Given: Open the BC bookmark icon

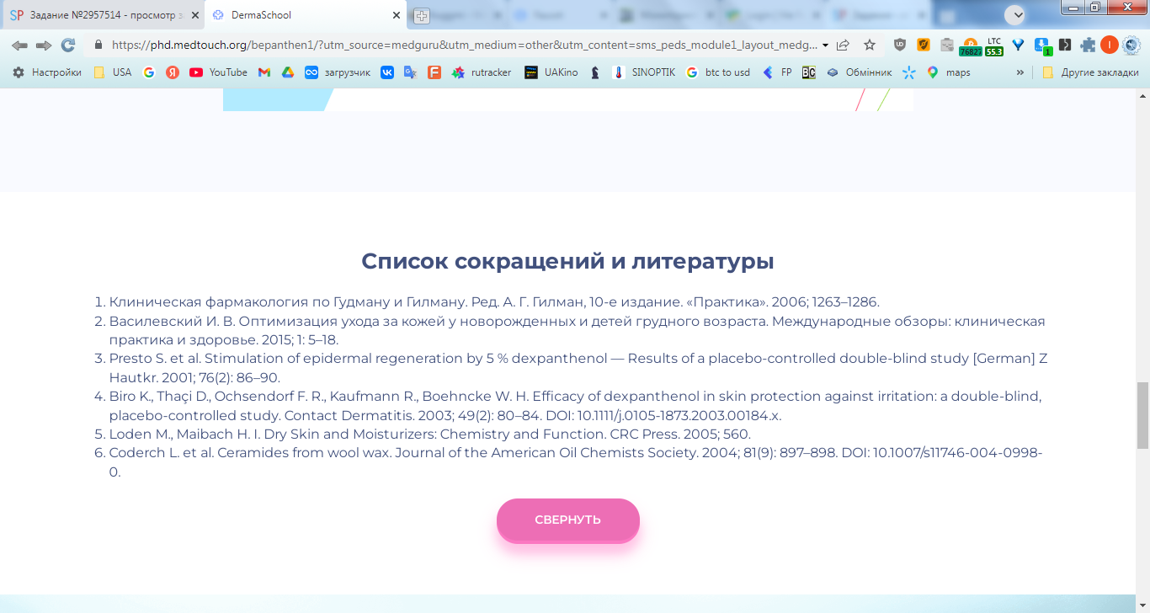Looking at the screenshot, I should (x=808, y=72).
